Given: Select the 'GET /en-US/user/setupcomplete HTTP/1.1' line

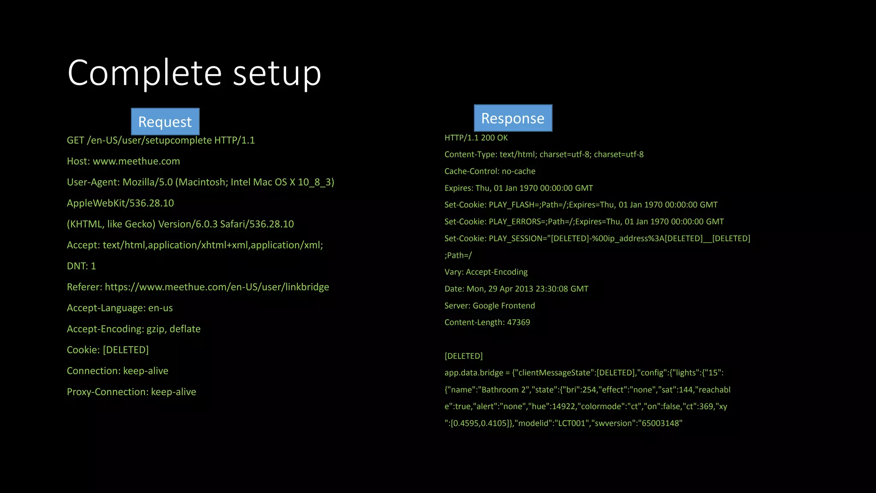Looking at the screenshot, I should pos(161,140).
